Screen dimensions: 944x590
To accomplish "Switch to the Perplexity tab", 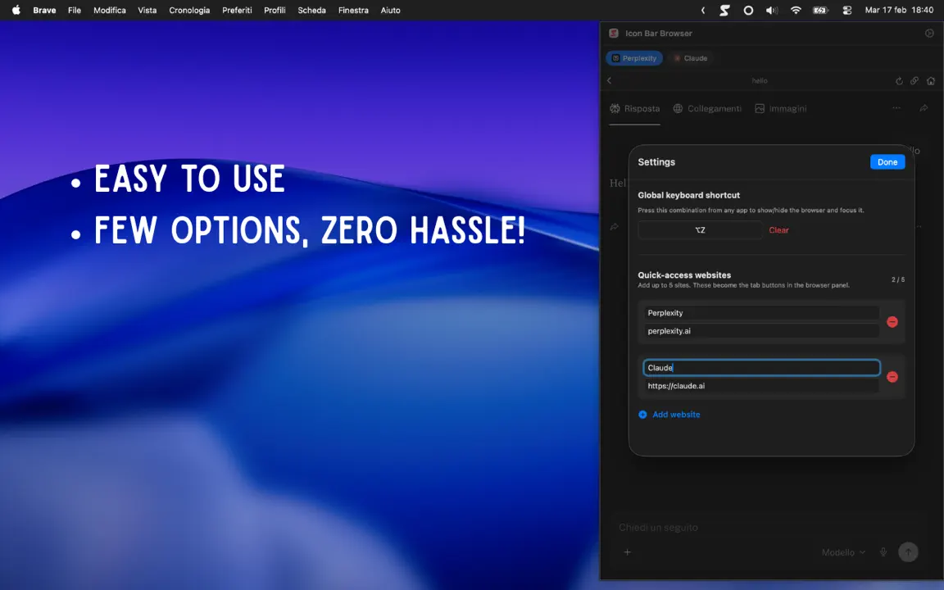I will pos(634,58).
